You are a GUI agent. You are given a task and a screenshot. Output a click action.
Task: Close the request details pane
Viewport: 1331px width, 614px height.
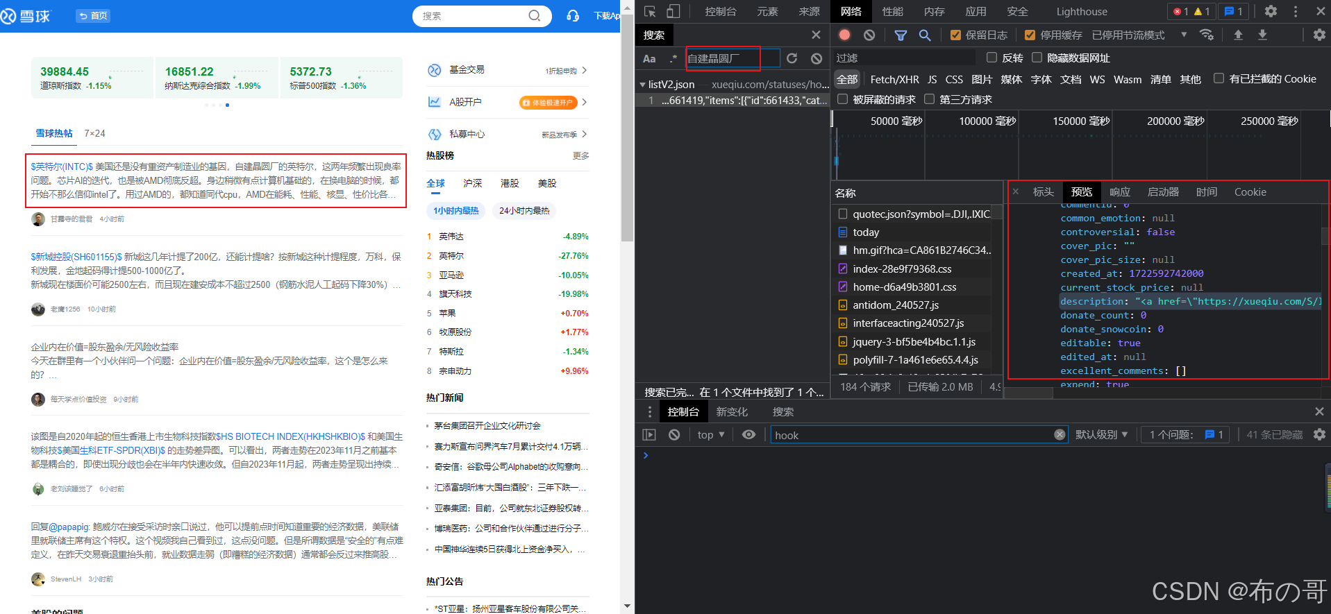pos(1016,191)
